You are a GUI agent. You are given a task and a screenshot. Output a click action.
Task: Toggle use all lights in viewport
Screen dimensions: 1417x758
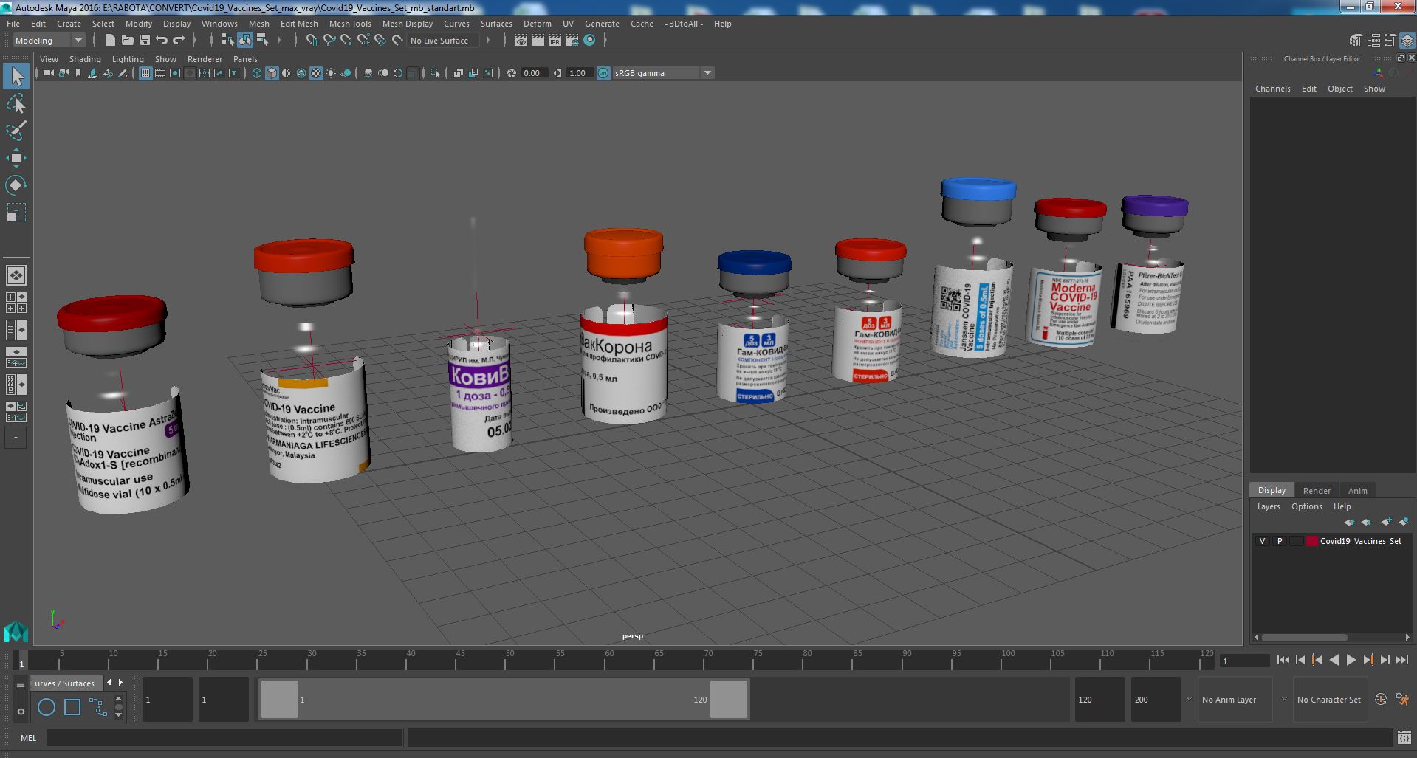[331, 73]
